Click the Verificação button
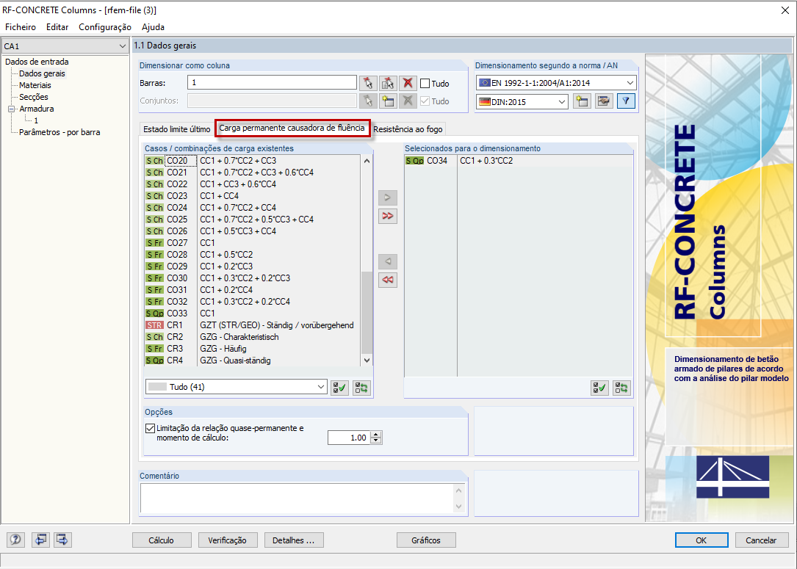Viewport: 797px width, 569px height. (x=227, y=540)
